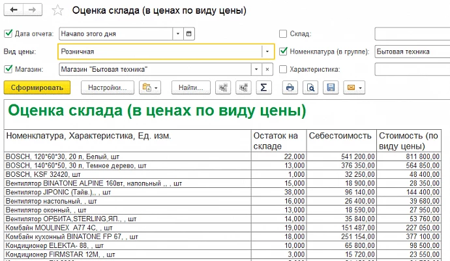
Task: Click the Сформировать button
Action: pos(37,87)
